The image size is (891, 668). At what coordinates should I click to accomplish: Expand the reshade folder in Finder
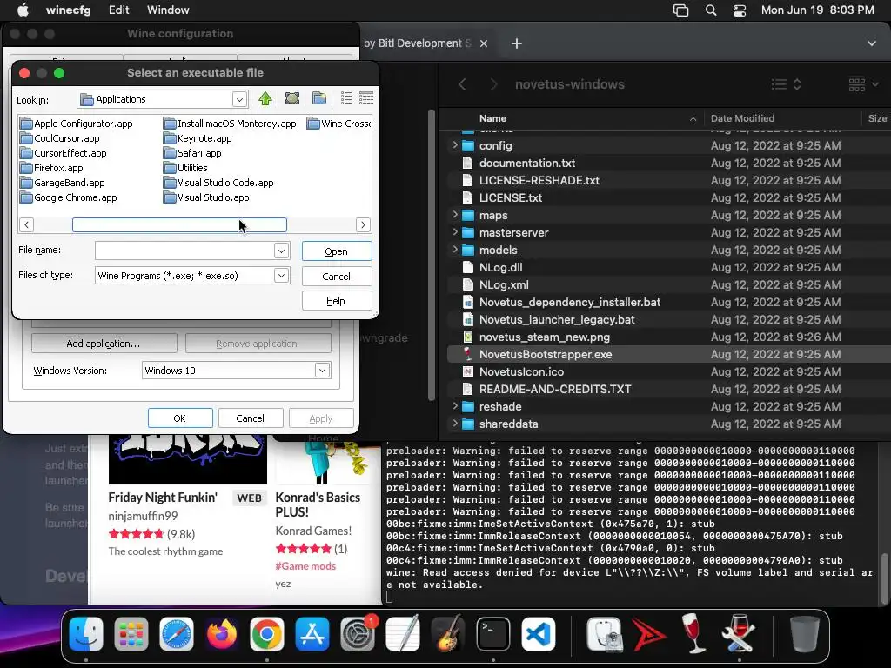tap(454, 406)
